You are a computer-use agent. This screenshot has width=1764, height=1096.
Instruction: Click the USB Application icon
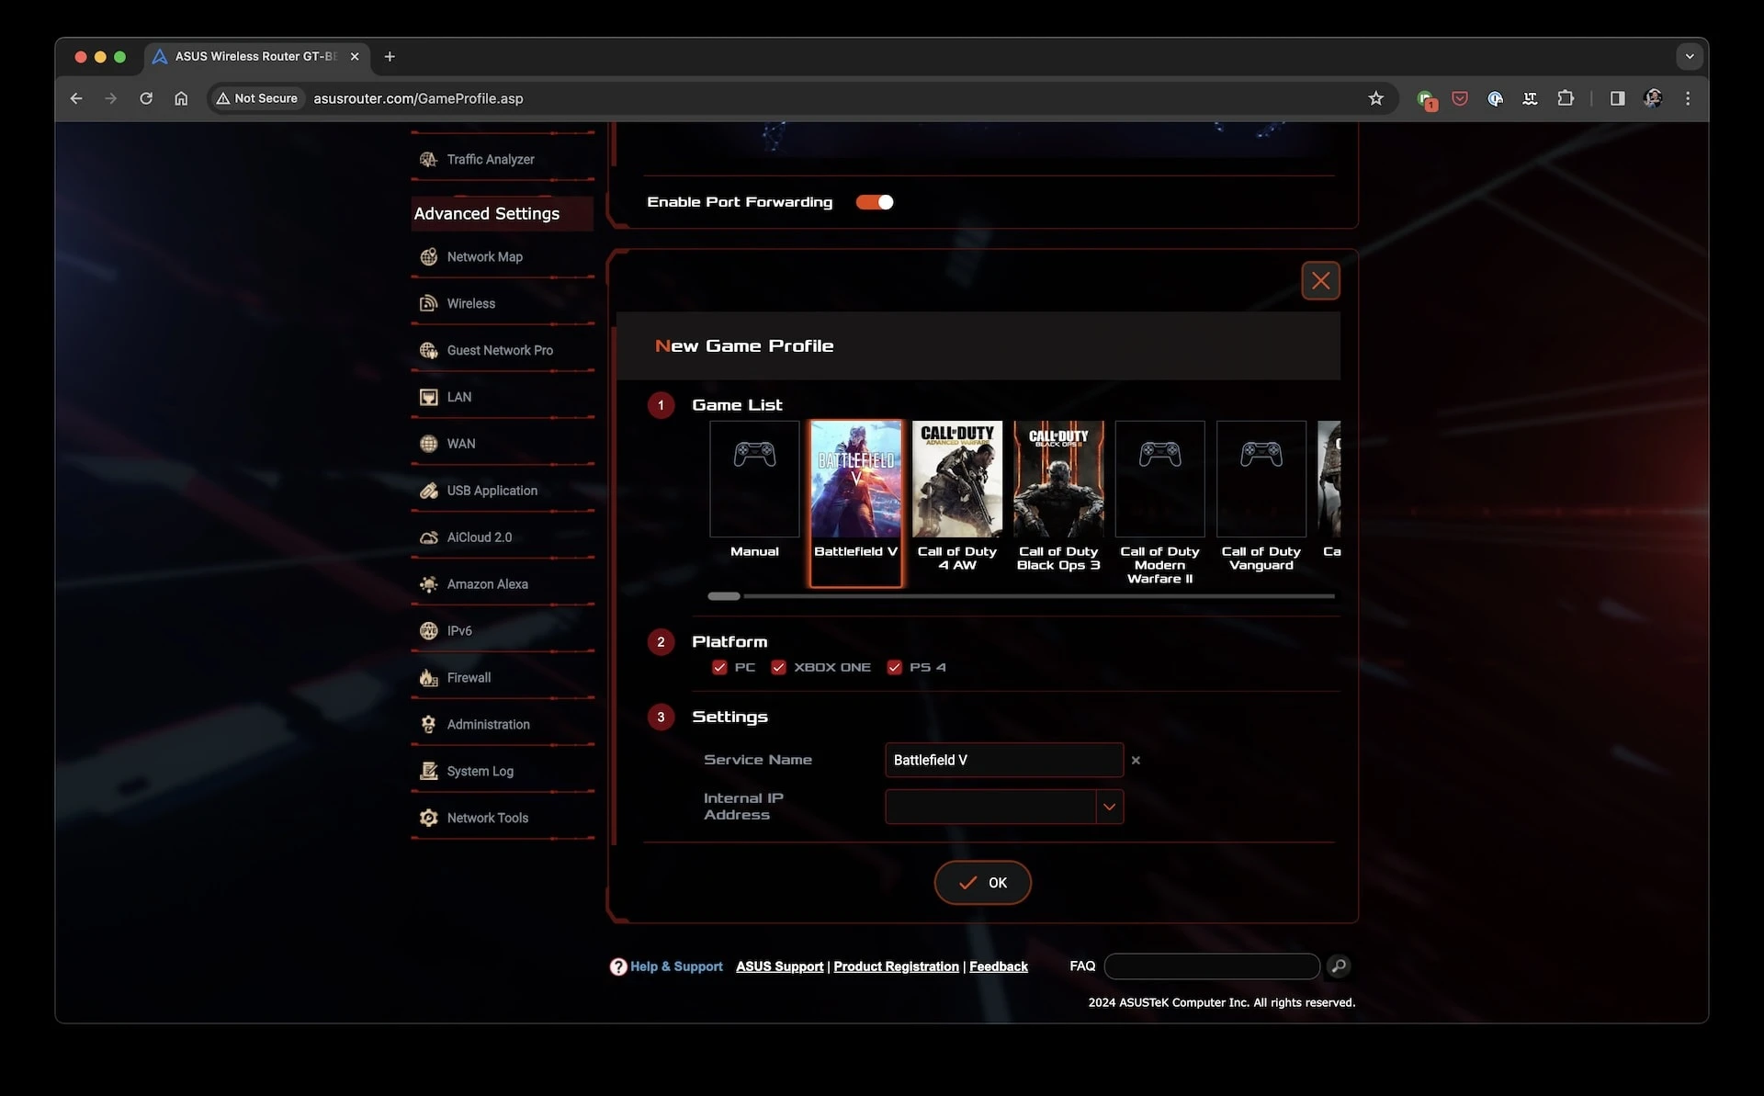point(428,492)
